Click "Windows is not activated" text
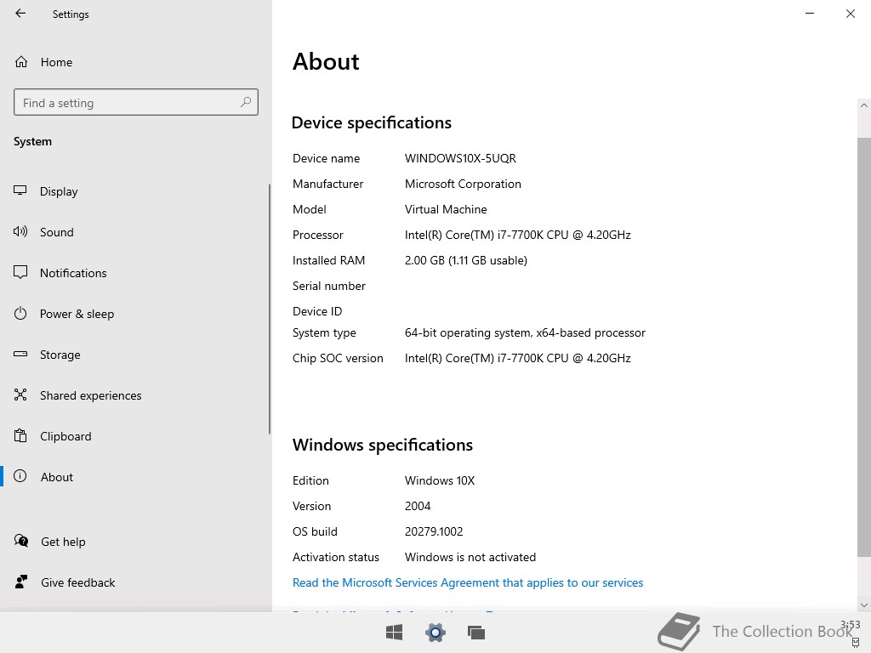871x653 pixels. pos(470,557)
